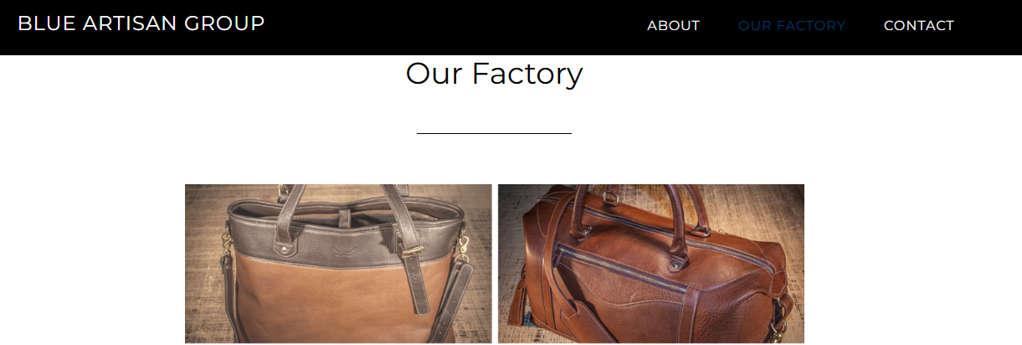Click the brass buckle on the tote strap
This screenshot has width=1022, height=345.
tap(412, 253)
